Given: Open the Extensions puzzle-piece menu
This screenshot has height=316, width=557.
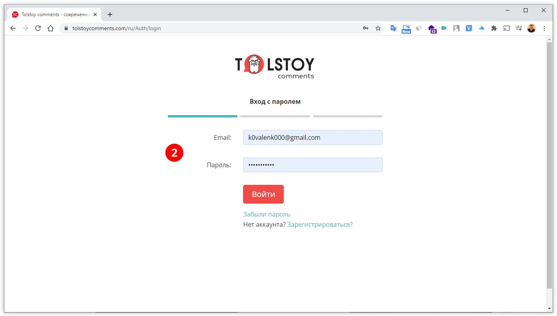Looking at the screenshot, I should (494, 28).
